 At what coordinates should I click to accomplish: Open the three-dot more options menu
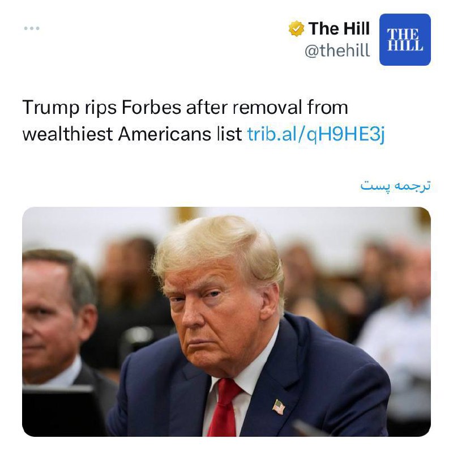click(32, 28)
